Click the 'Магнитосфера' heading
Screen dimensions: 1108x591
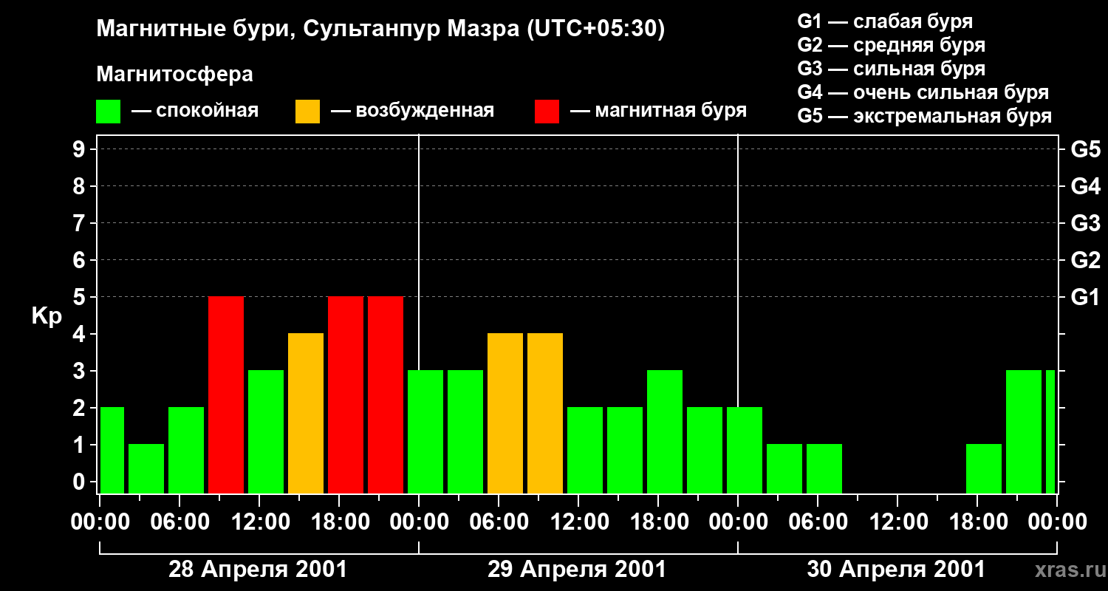point(174,75)
